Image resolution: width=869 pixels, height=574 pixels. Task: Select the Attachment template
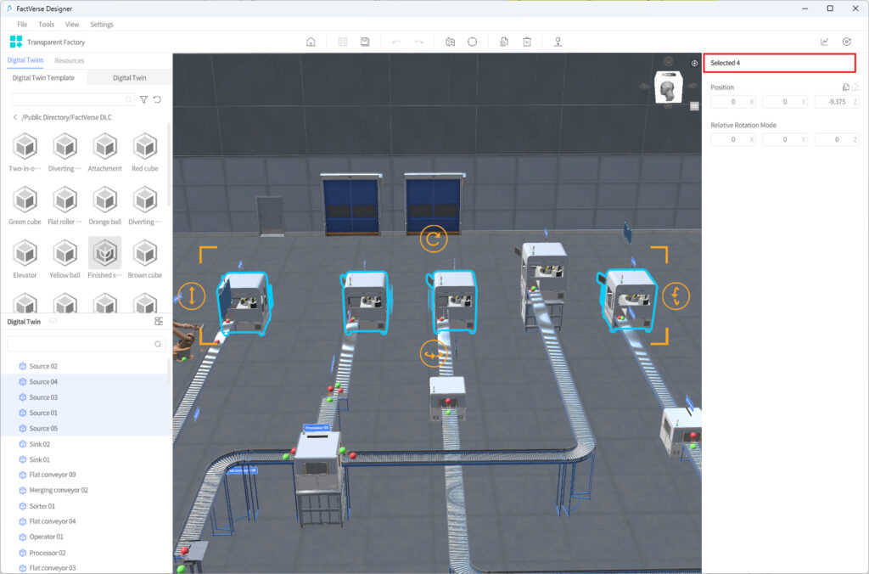coord(104,151)
